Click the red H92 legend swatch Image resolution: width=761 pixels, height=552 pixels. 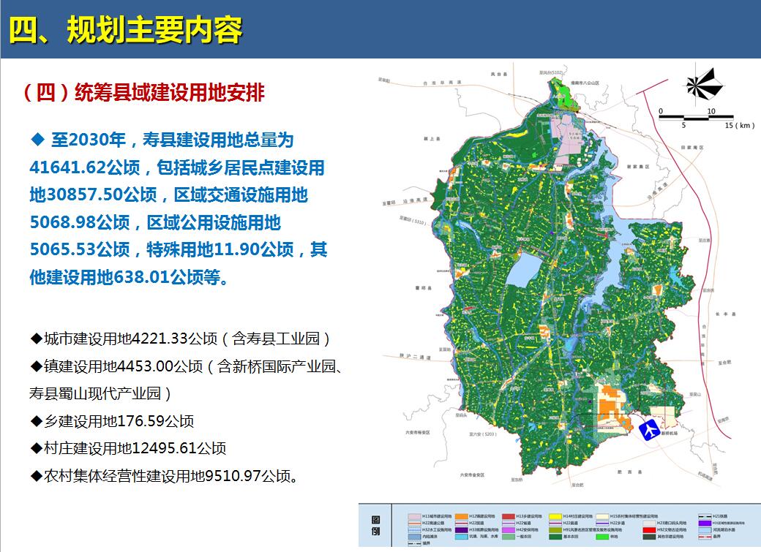point(648,529)
